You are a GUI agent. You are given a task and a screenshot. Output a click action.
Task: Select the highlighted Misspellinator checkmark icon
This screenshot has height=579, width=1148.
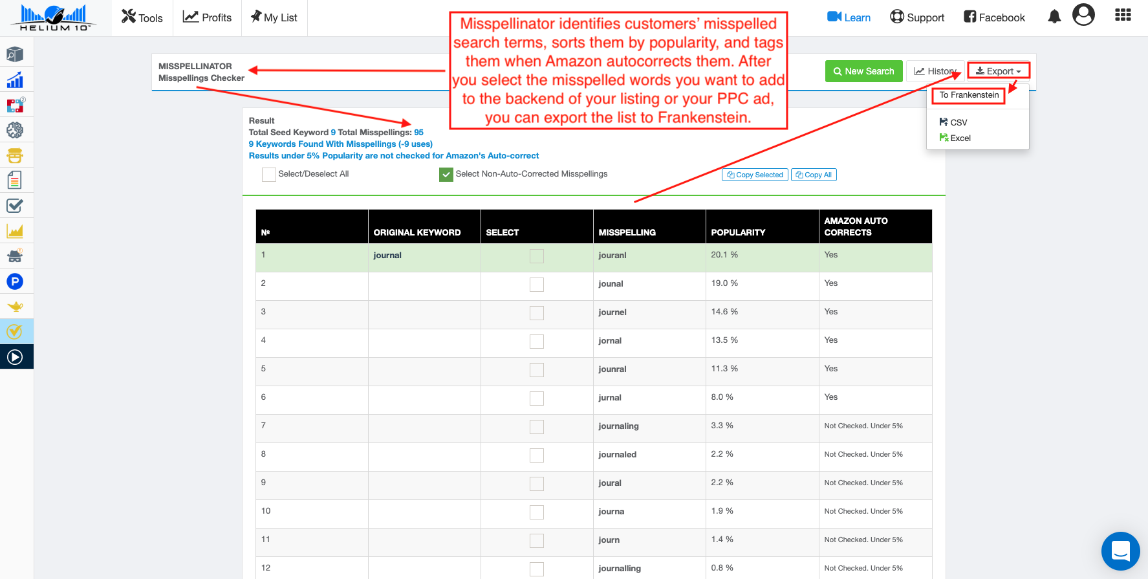[15, 332]
